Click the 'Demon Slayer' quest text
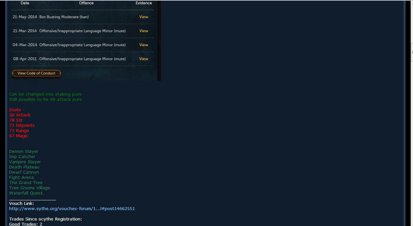 [x=24, y=152]
